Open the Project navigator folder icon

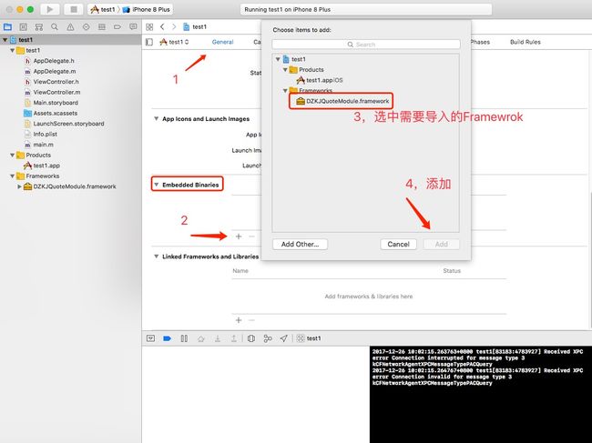click(x=7, y=26)
